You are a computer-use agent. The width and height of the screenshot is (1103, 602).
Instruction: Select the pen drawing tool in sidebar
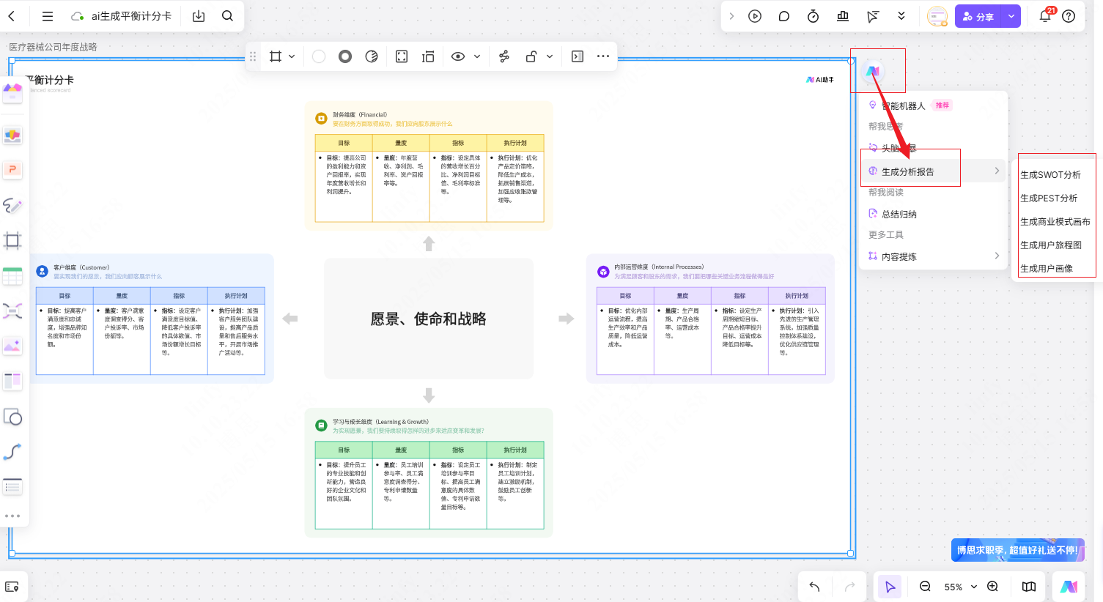[x=12, y=206]
